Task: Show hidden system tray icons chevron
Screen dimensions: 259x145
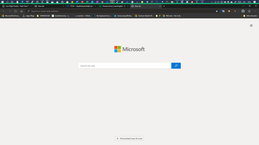Action: pos(212,2)
